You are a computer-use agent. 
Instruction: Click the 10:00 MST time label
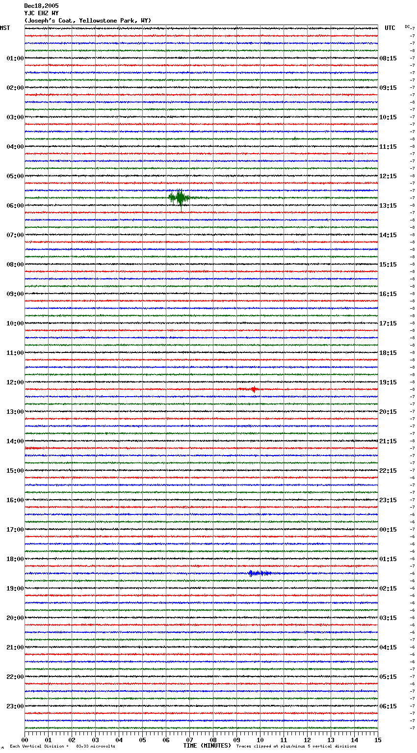(15, 323)
